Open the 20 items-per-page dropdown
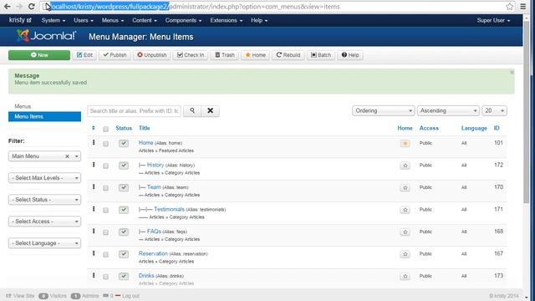Image resolution: width=535 pixels, height=301 pixels. (x=494, y=110)
